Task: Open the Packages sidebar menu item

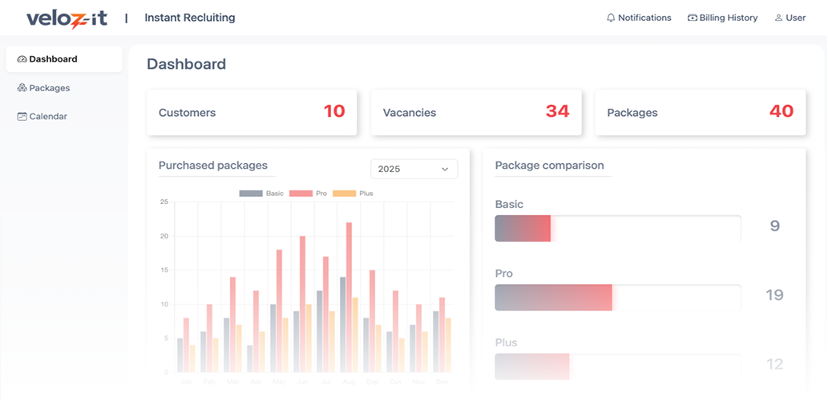Action: 50,88
